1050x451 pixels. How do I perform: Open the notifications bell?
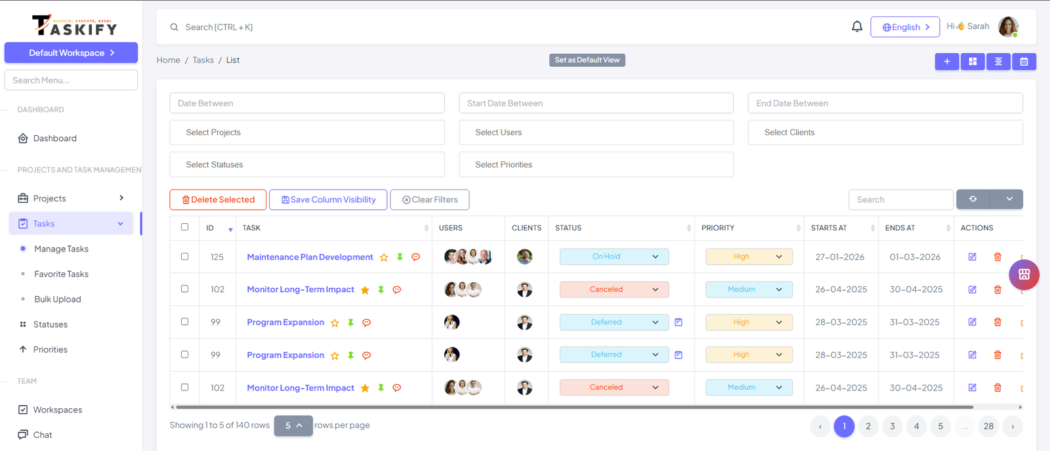tap(857, 26)
